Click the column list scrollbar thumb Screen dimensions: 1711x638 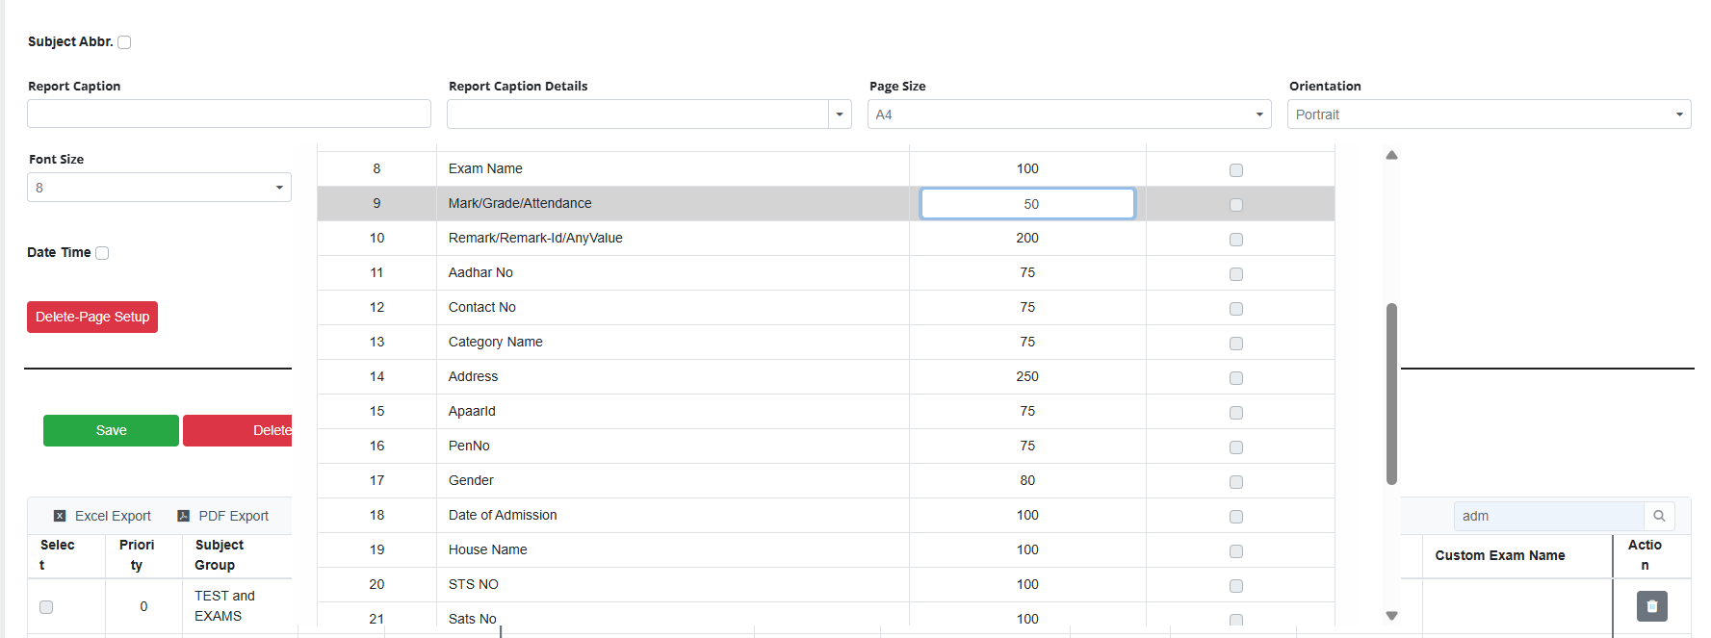pos(1391,394)
